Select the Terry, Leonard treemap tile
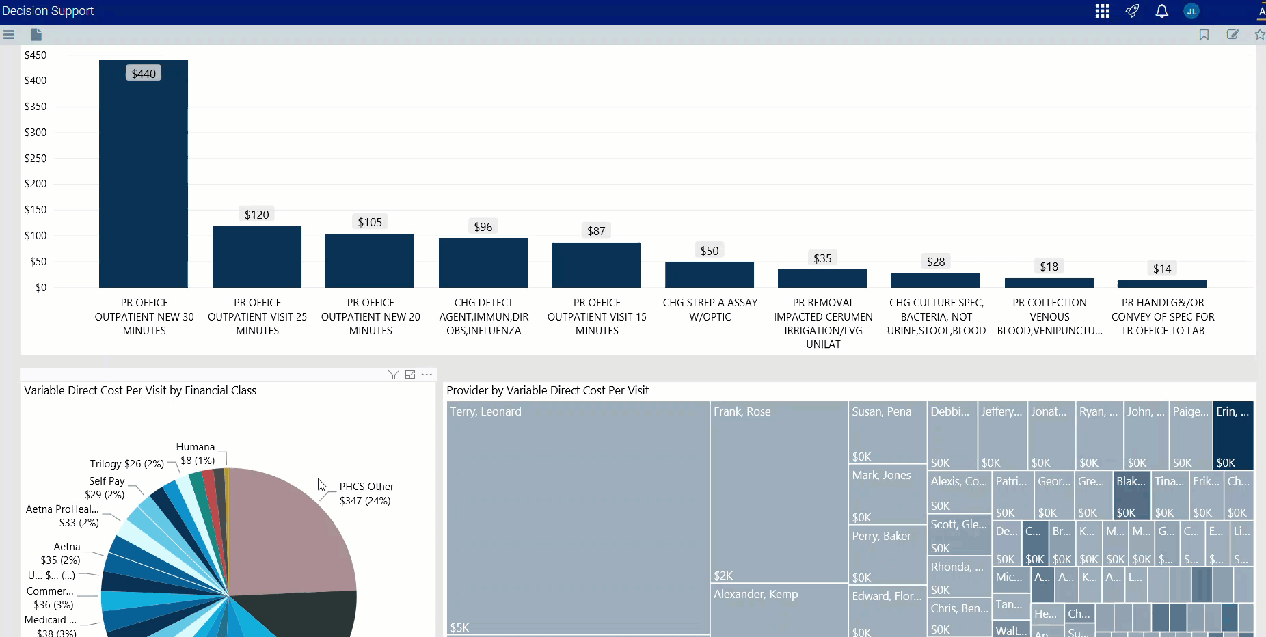The width and height of the screenshot is (1266, 637). (x=578, y=517)
